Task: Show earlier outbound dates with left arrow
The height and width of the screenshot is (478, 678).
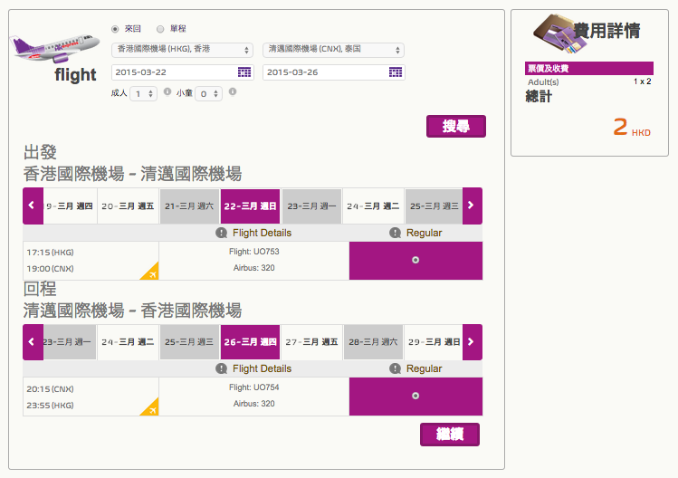Action: click(x=33, y=206)
